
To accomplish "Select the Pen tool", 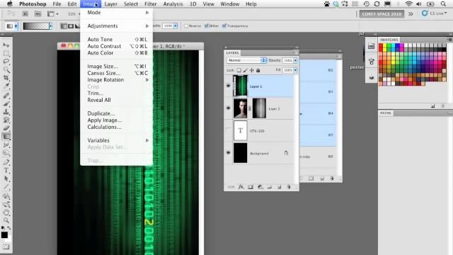I will (6, 162).
